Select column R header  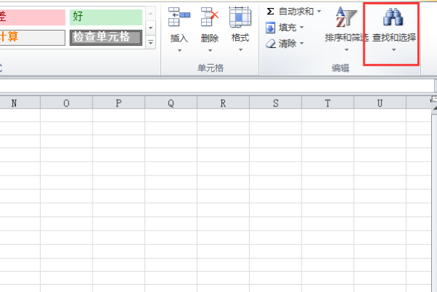tap(224, 103)
